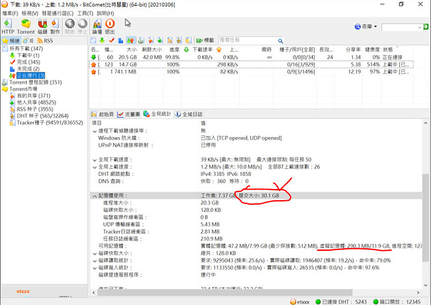Screen dimensions: 431x305
Task: Sort tasks by the 分享率 column header
Action: point(353,50)
